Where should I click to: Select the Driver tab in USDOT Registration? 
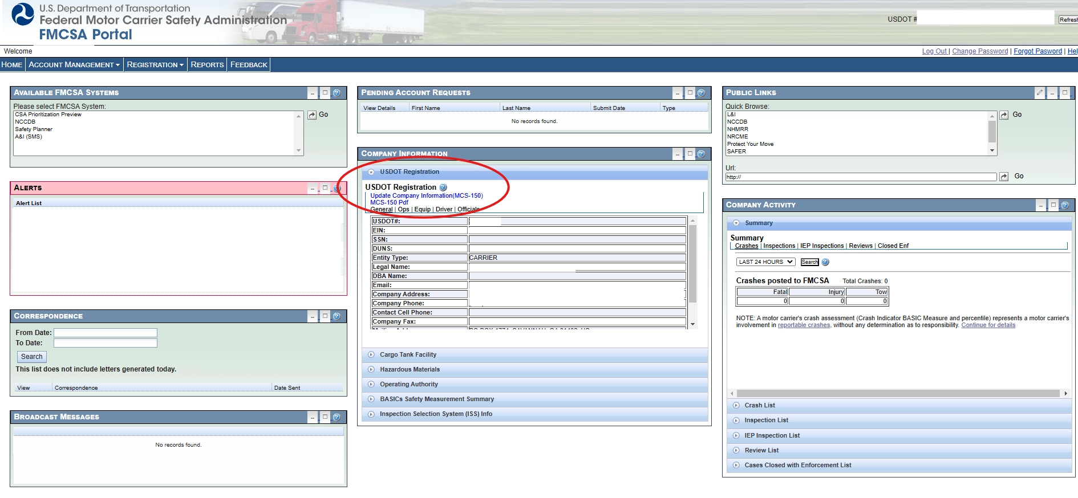[x=444, y=210]
